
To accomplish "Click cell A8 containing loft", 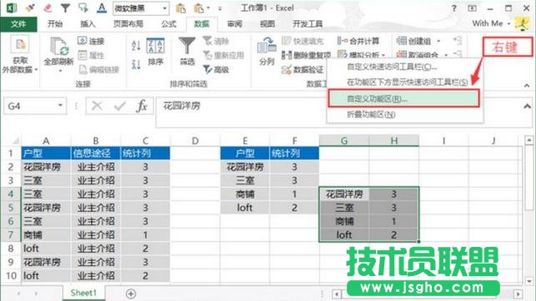I will pos(46,249).
